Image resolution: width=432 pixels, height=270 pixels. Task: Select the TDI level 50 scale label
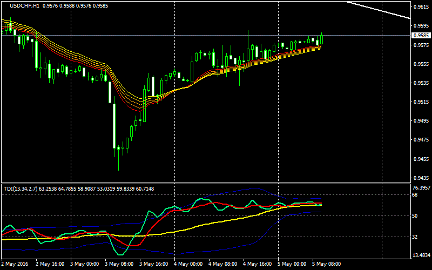tap(415, 216)
